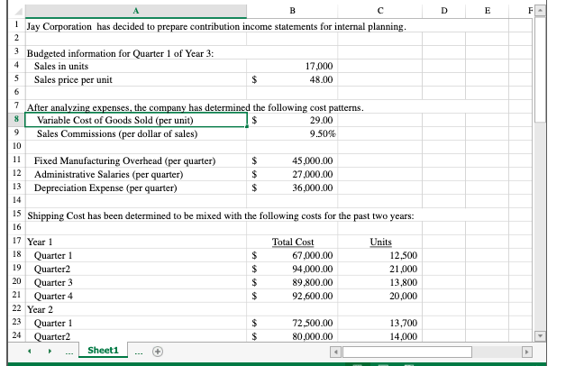Select the 9.50% value cell

pyautogui.click(x=292, y=133)
